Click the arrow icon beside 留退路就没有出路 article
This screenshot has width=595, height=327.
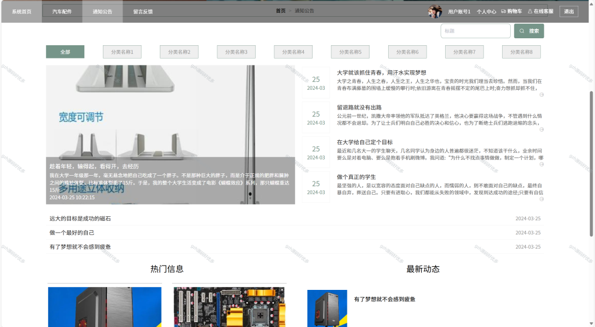click(542, 129)
